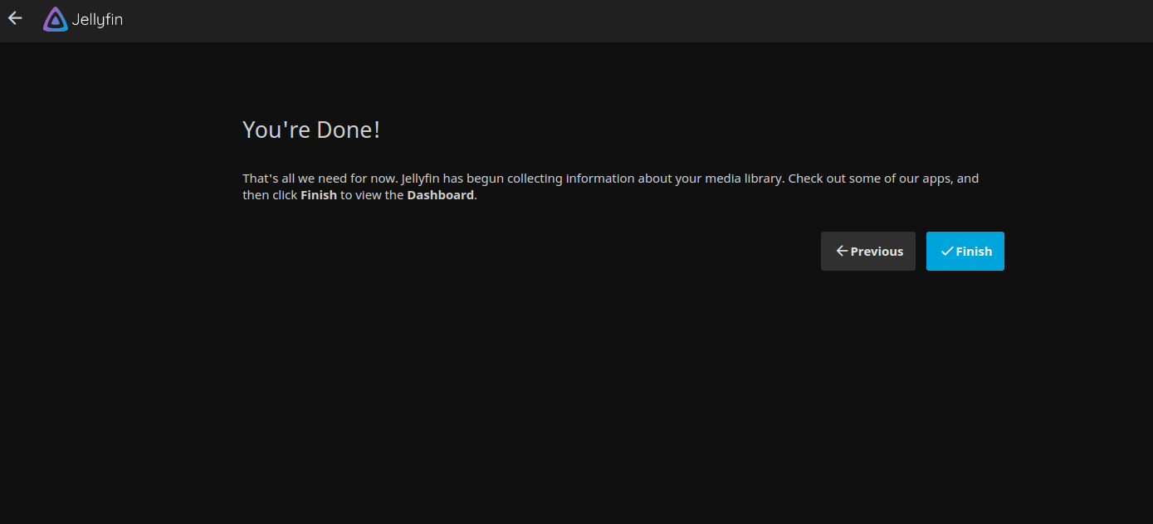Viewport: 1153px width, 524px height.
Task: Click the phrase "collecting information" in the paragraph
Action: click(572, 179)
